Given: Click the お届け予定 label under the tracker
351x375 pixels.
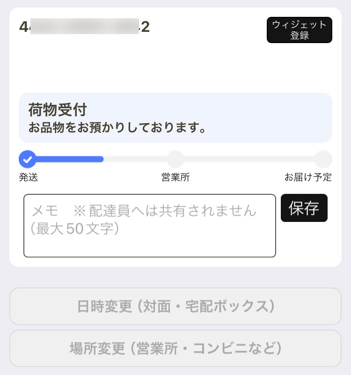Looking at the screenshot, I should click(x=308, y=177).
